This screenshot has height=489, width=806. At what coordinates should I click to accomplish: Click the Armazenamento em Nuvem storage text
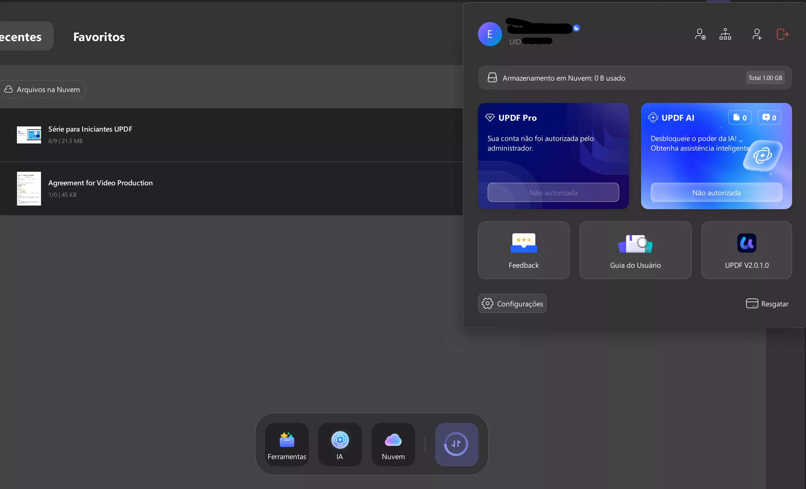(x=564, y=78)
